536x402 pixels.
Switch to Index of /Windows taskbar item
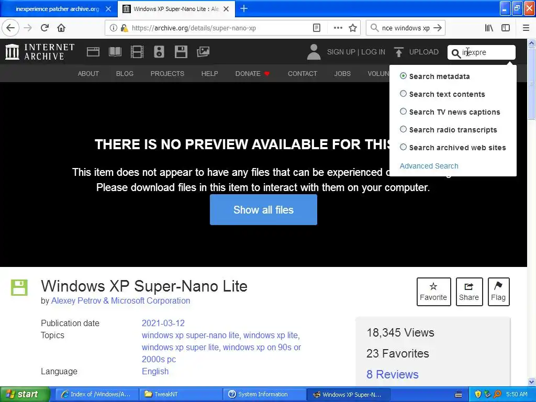(x=97, y=394)
